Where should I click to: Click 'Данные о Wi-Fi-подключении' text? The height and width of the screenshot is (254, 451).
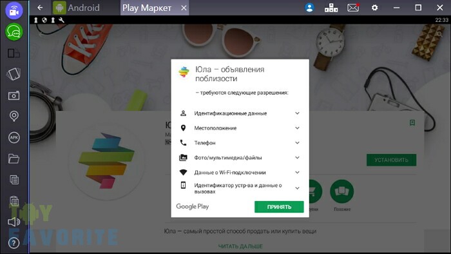[230, 172]
